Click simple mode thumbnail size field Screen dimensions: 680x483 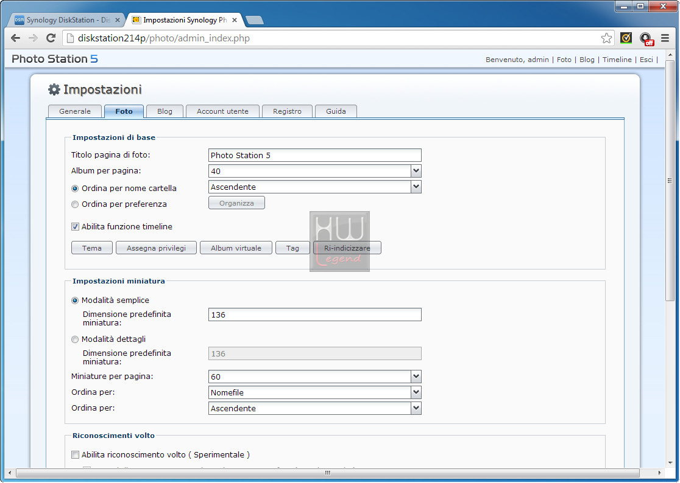pos(315,314)
